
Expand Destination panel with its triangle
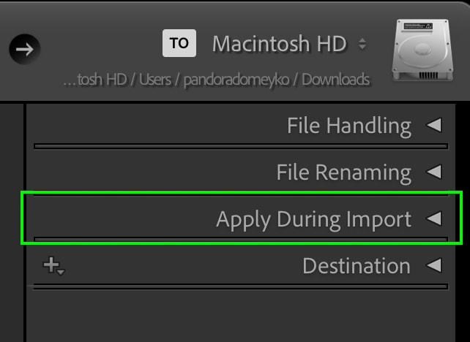[434, 265]
